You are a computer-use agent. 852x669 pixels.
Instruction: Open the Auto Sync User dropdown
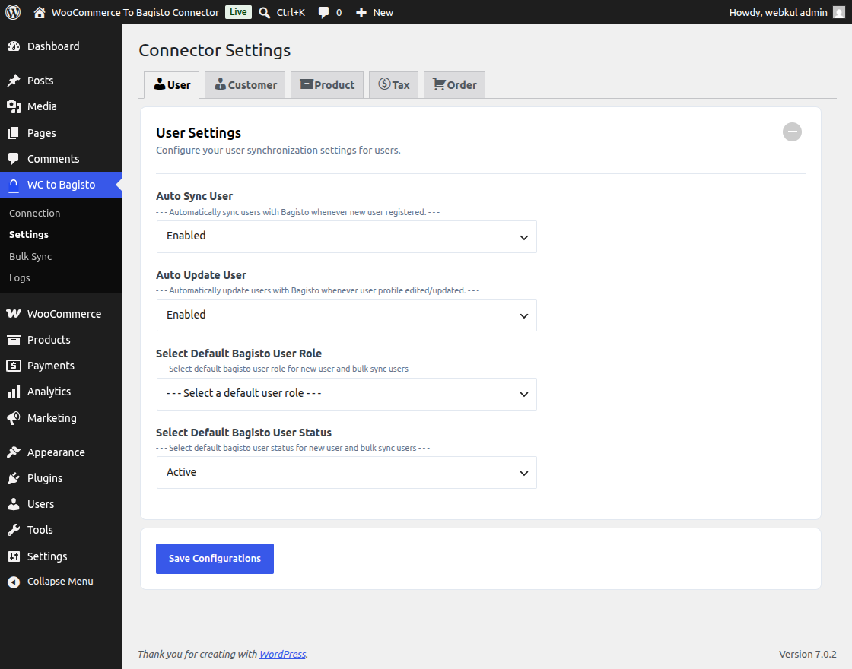click(x=347, y=236)
